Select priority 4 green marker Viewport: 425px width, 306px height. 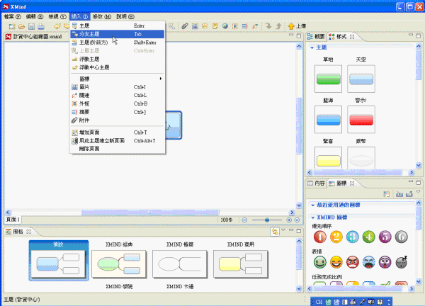368,237
